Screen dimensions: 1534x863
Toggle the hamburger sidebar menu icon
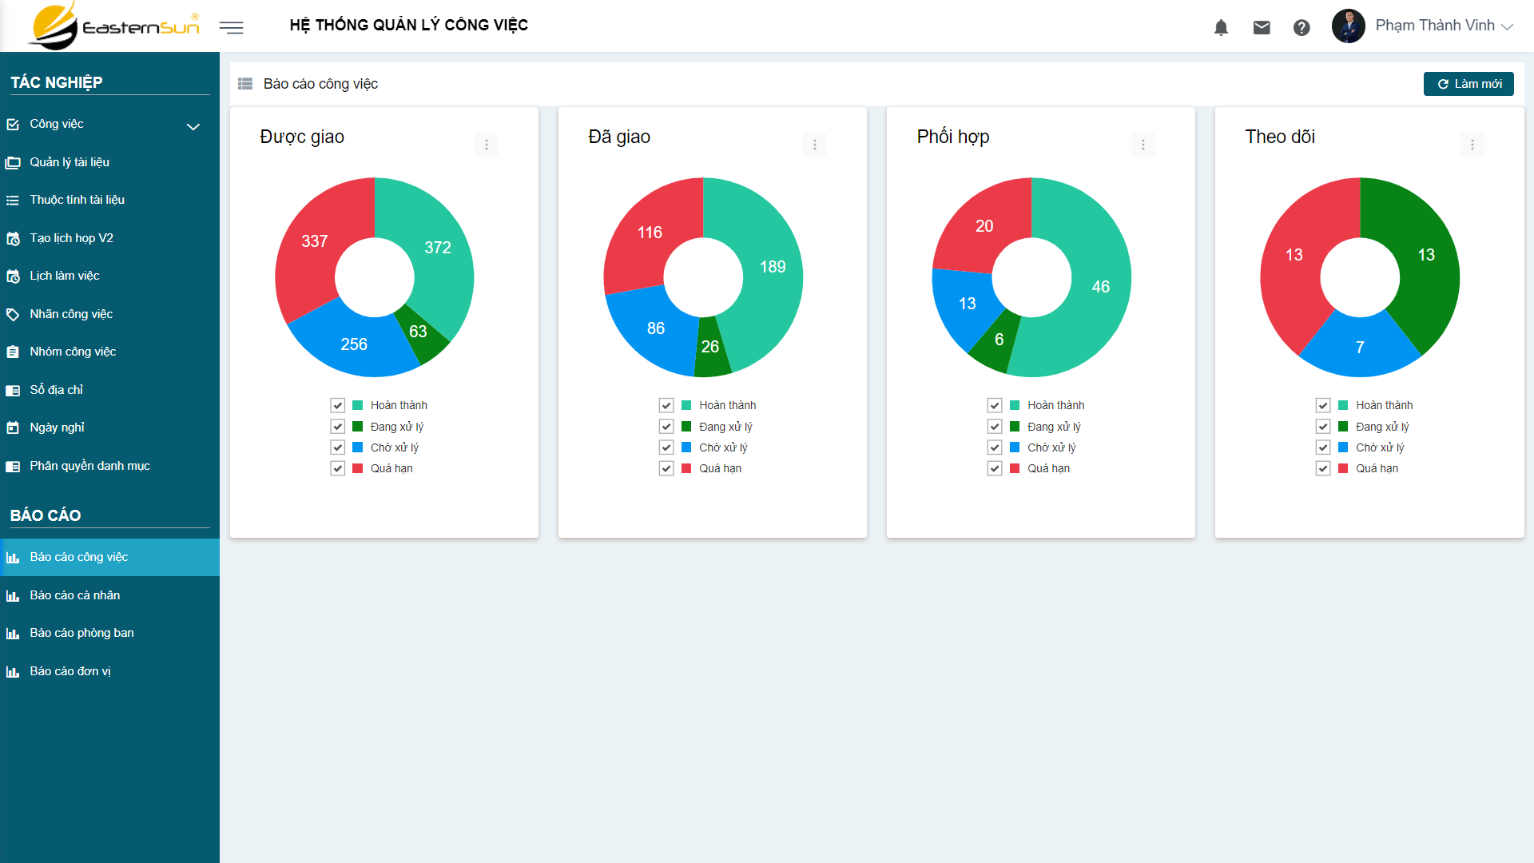(x=231, y=28)
